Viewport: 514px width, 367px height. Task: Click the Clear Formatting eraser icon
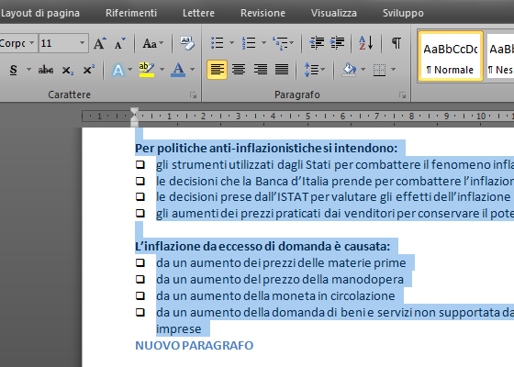(x=187, y=43)
